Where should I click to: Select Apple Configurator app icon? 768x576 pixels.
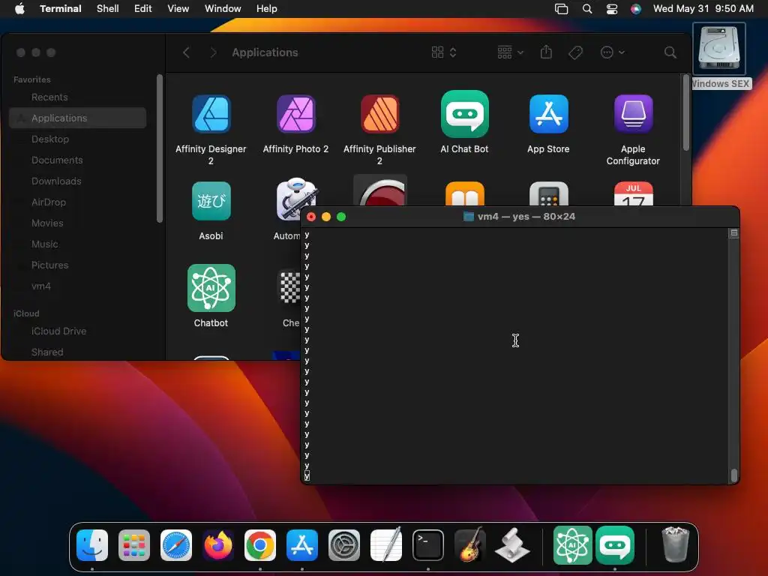pos(633,114)
